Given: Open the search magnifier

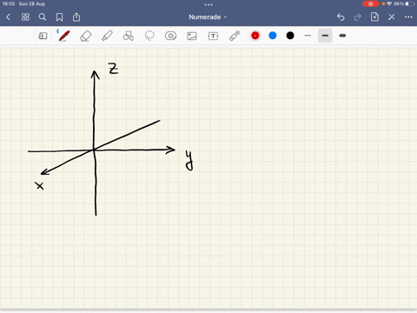Looking at the screenshot, I should [x=43, y=17].
